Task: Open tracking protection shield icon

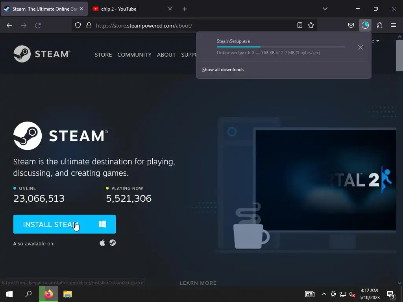Action: tap(78, 26)
